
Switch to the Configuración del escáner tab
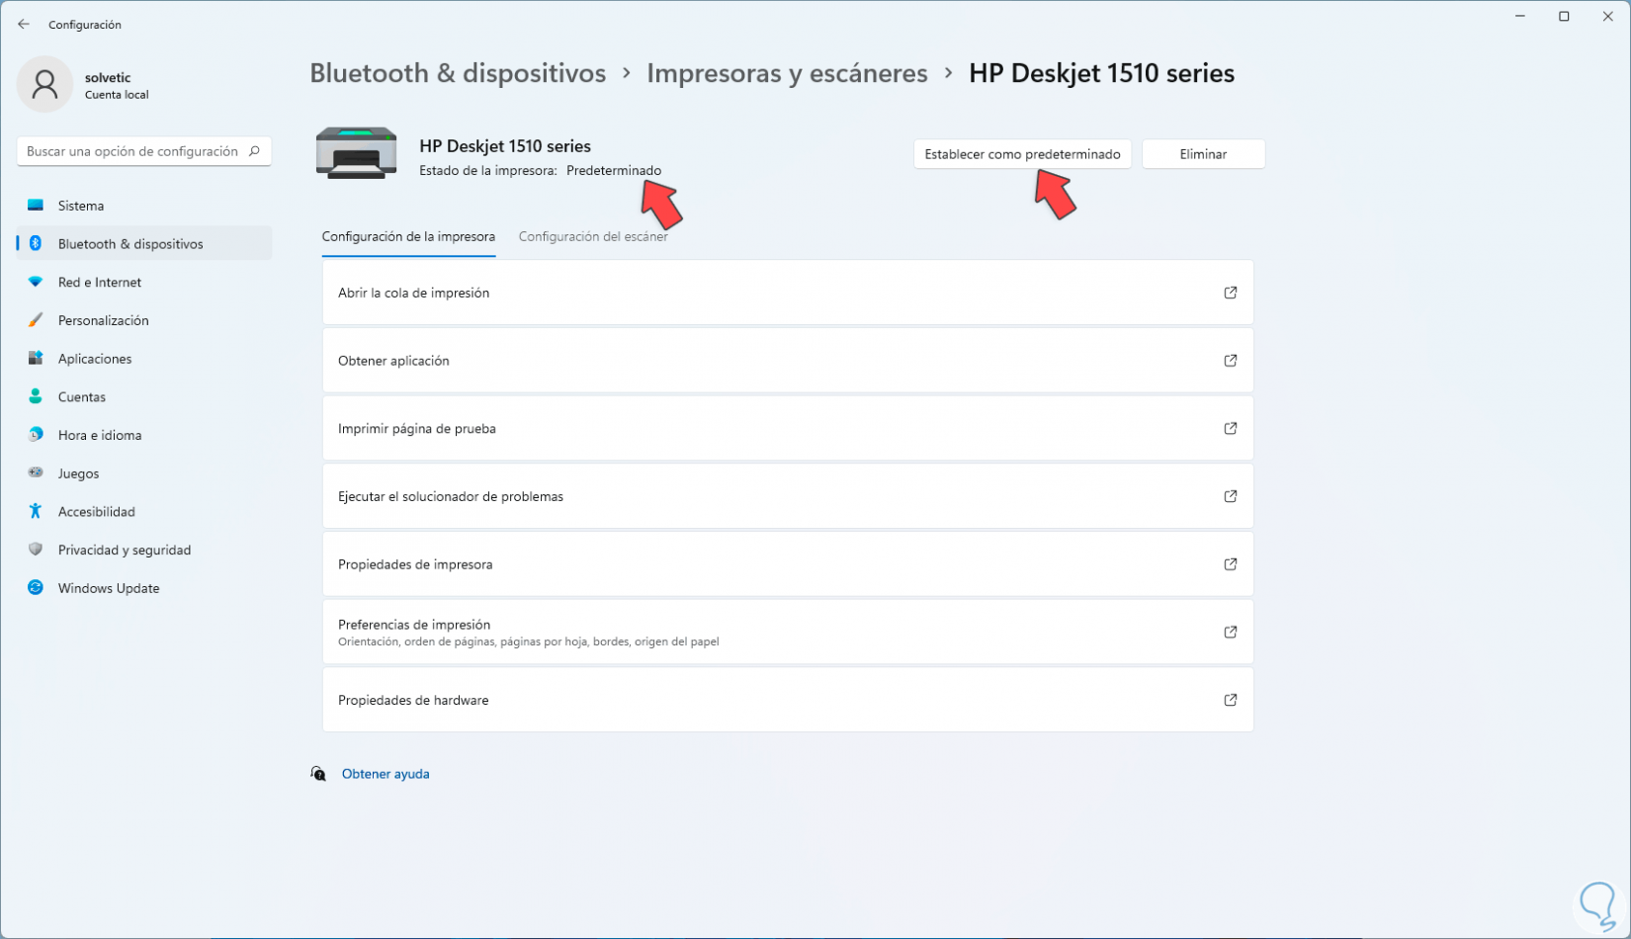pyautogui.click(x=593, y=237)
